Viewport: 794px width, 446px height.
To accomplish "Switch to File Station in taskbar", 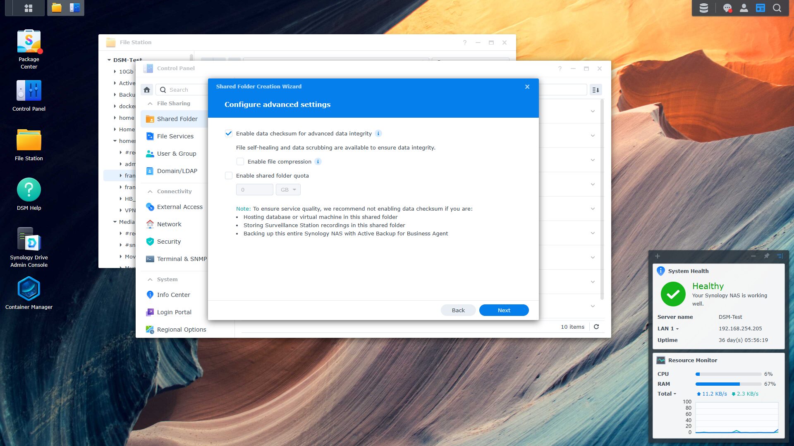I will 57,8.
